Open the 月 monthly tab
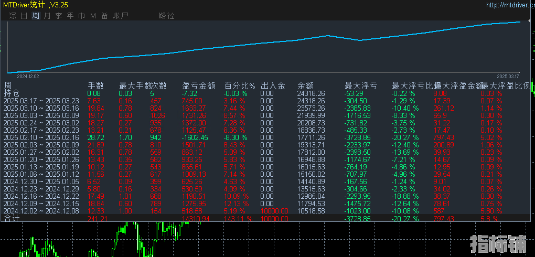 pos(47,16)
